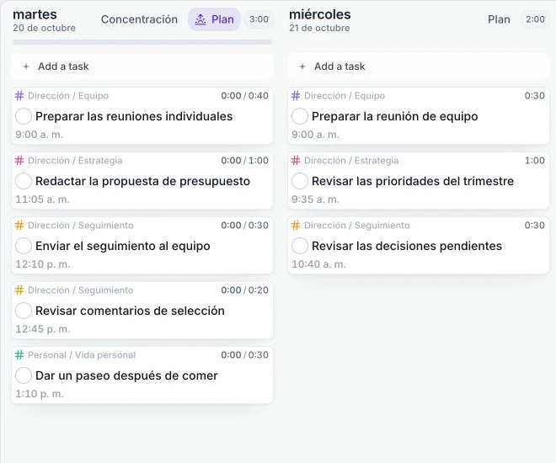Click the purple hash icon on Preparar las reuniones individuales
The height and width of the screenshot is (463, 556).
tap(19, 96)
